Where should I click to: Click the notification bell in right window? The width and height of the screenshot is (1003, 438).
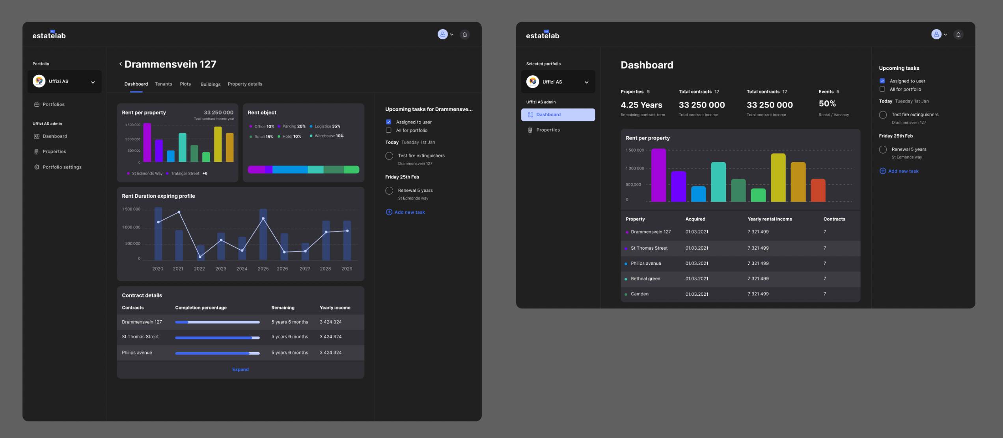point(958,35)
